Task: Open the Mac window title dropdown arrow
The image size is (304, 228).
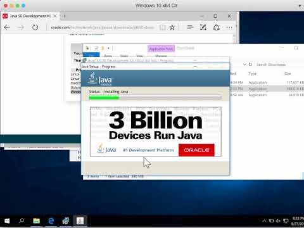Action: (x=300, y=6)
